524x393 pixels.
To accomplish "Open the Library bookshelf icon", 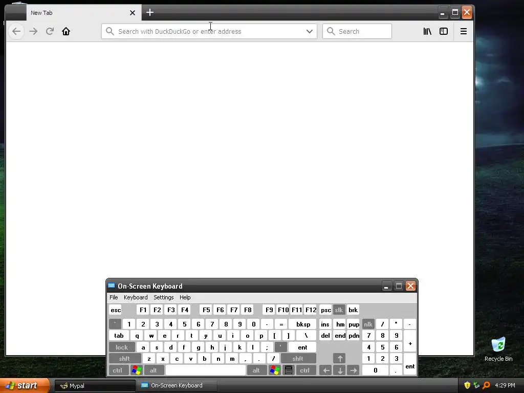I will point(427,31).
